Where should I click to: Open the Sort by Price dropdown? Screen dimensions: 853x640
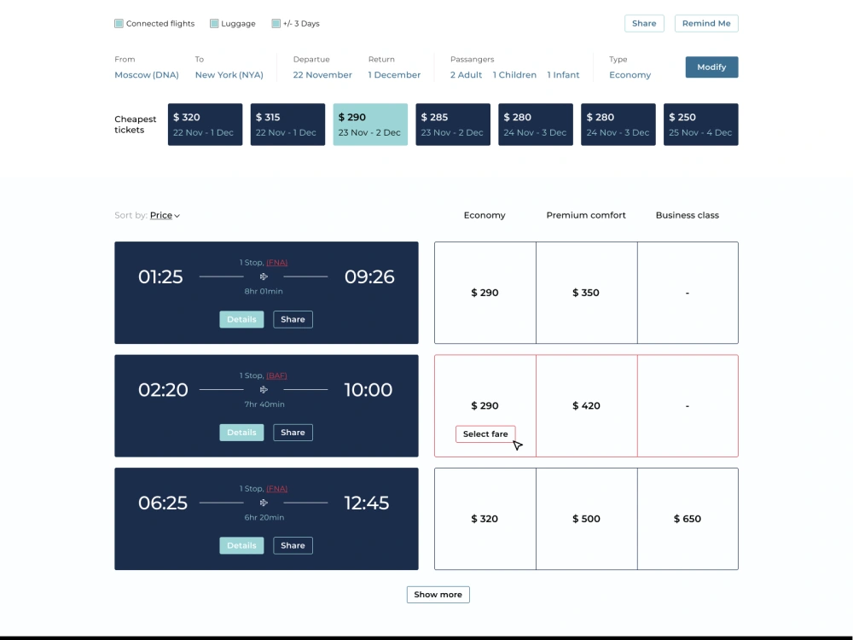165,216
